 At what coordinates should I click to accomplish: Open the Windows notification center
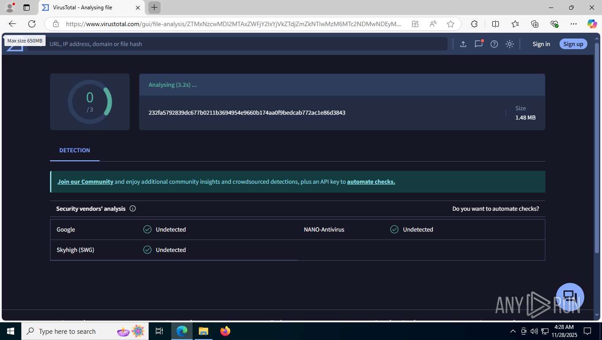[x=587, y=331]
